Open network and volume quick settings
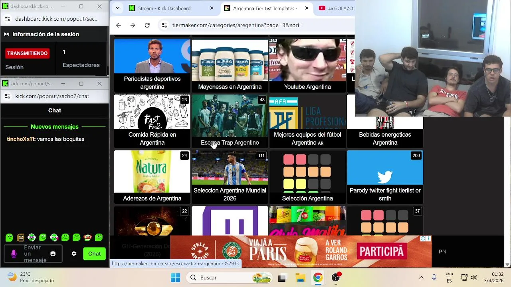 [x=469, y=277]
